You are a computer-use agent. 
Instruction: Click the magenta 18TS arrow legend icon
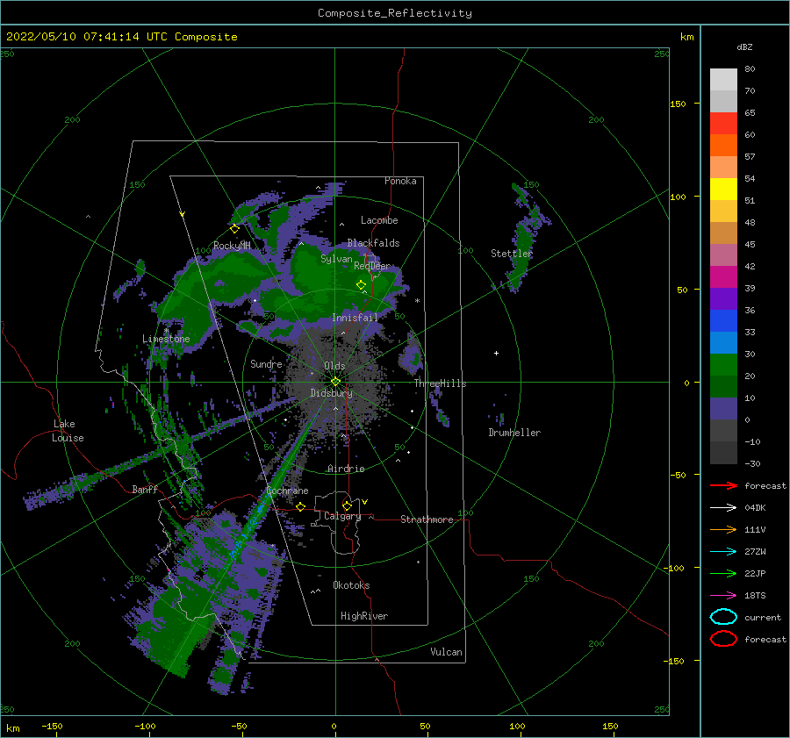tap(723, 596)
